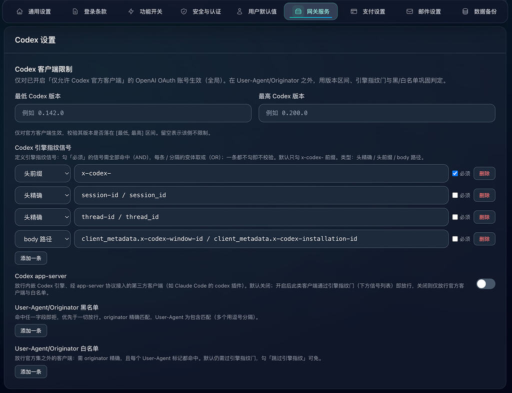Delete the client_metadata signal row
The height and width of the screenshot is (393, 512).
[x=484, y=239]
